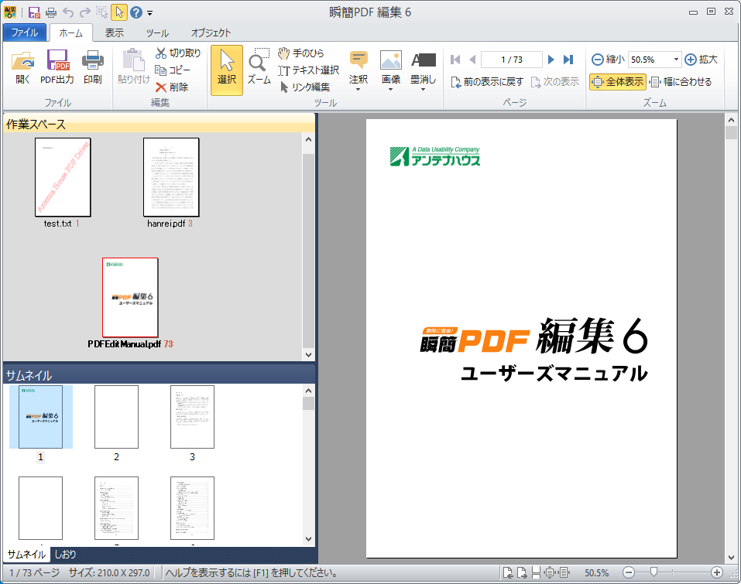Screen dimensions: 741x584
Task: Click the fit whole page icon in status bar
Action: tap(550, 572)
